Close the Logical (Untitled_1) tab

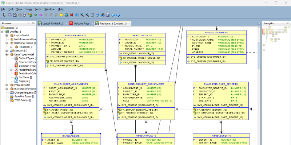(65, 24)
